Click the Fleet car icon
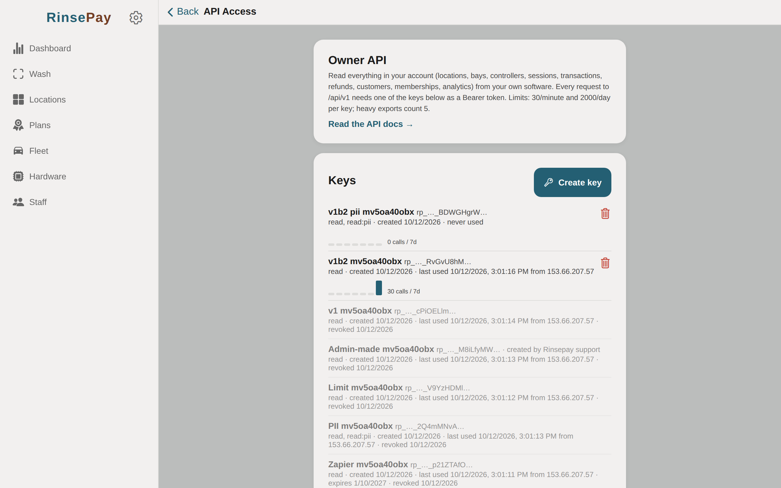The height and width of the screenshot is (488, 781). (x=18, y=151)
